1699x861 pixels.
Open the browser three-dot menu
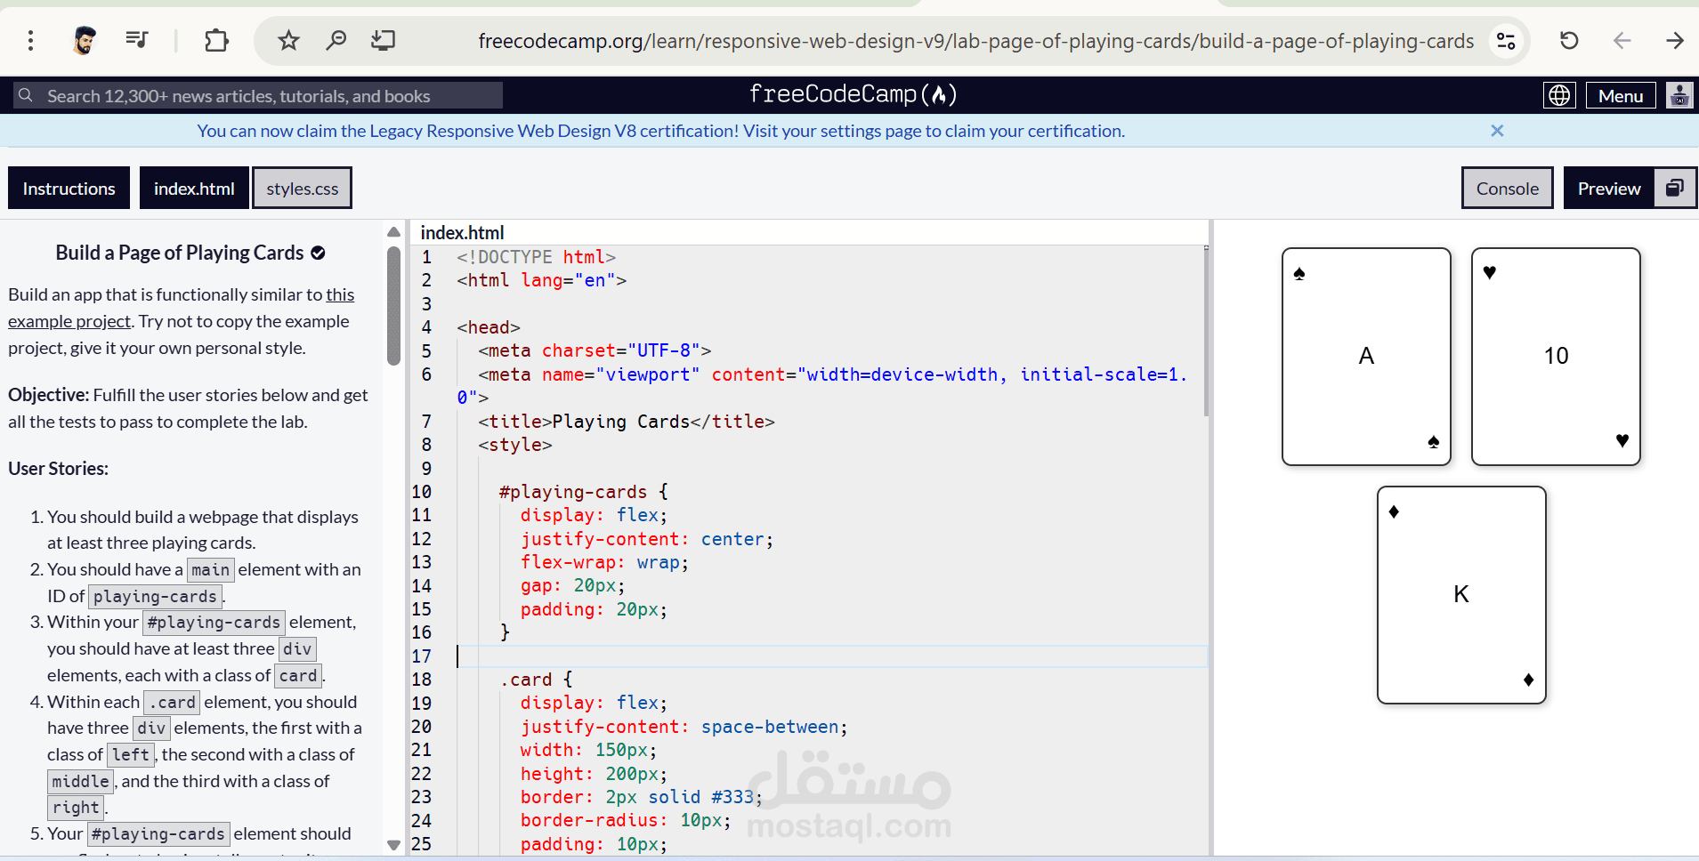click(30, 40)
